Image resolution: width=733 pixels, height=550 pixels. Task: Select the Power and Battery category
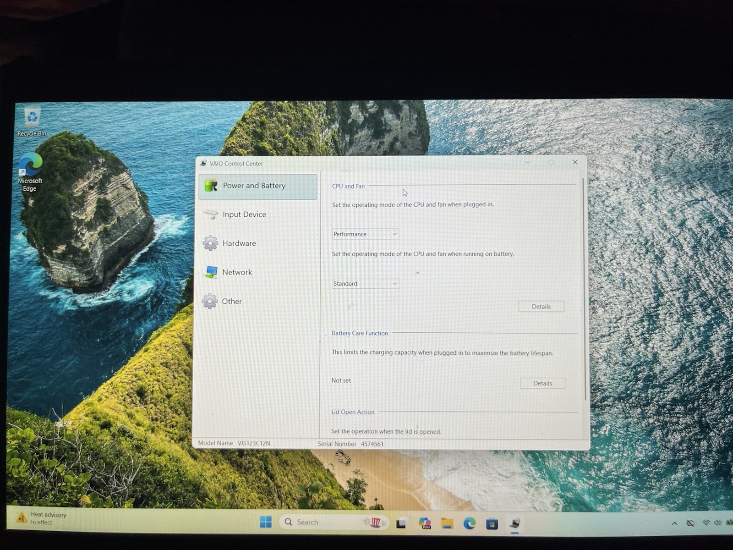coord(258,186)
